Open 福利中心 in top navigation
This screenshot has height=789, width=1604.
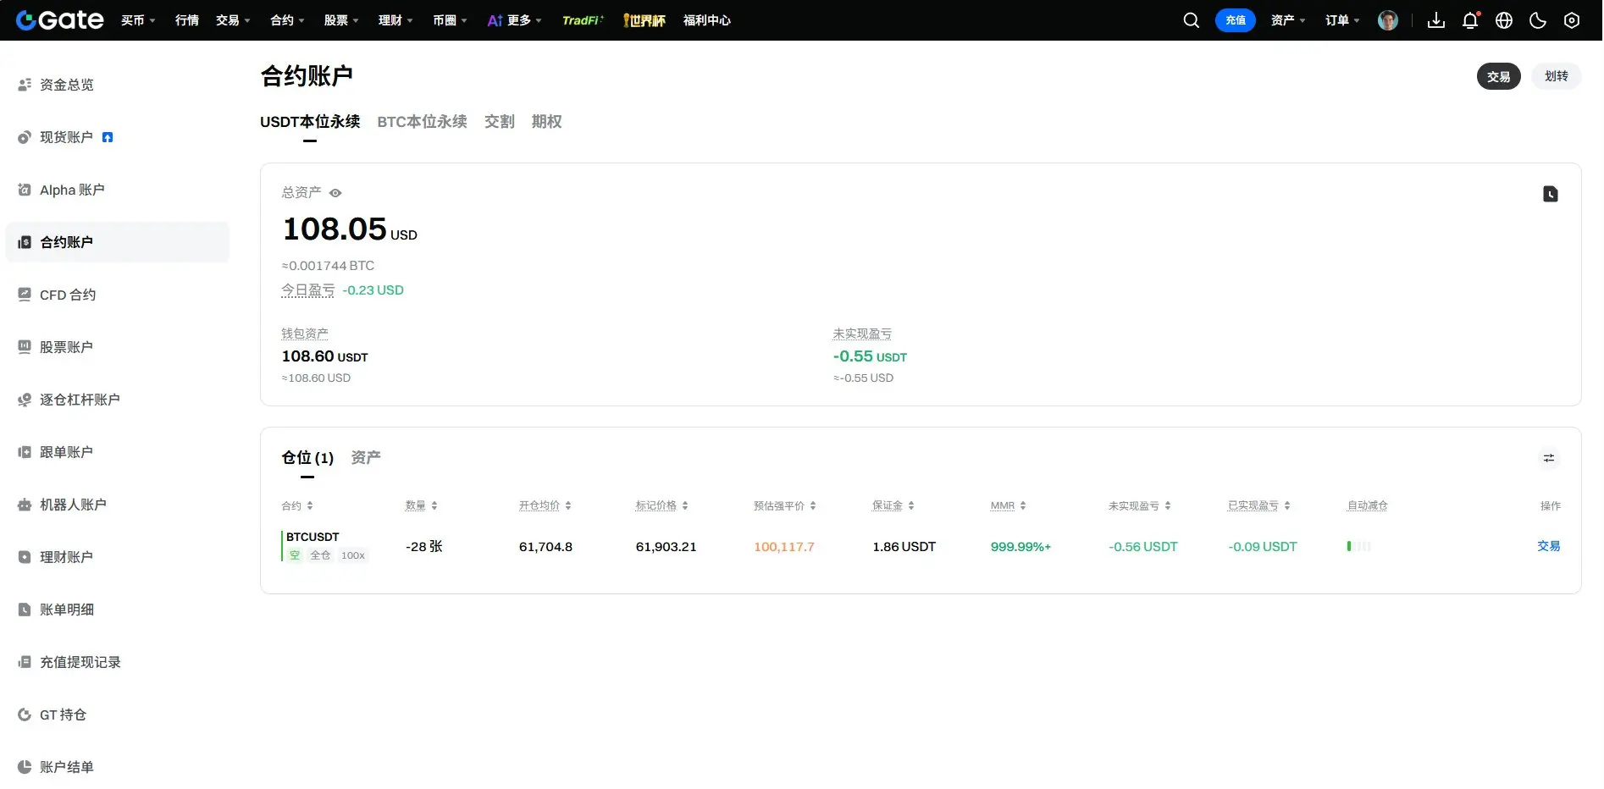(706, 20)
